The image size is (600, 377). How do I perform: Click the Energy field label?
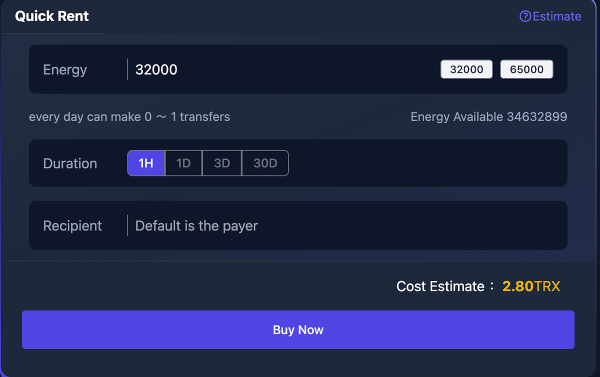coord(65,69)
